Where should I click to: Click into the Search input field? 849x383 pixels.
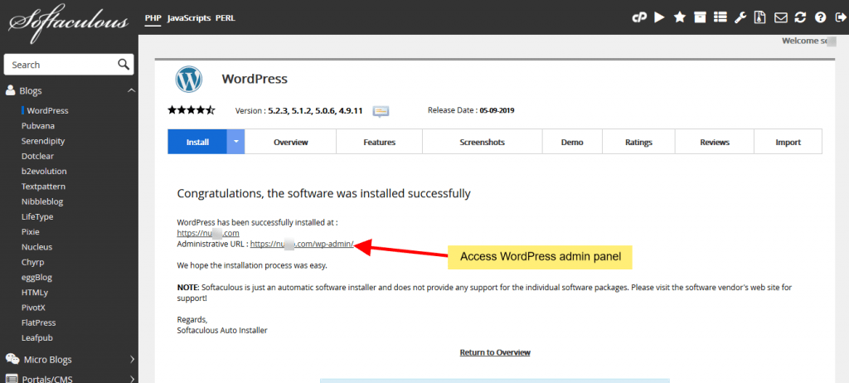point(60,65)
